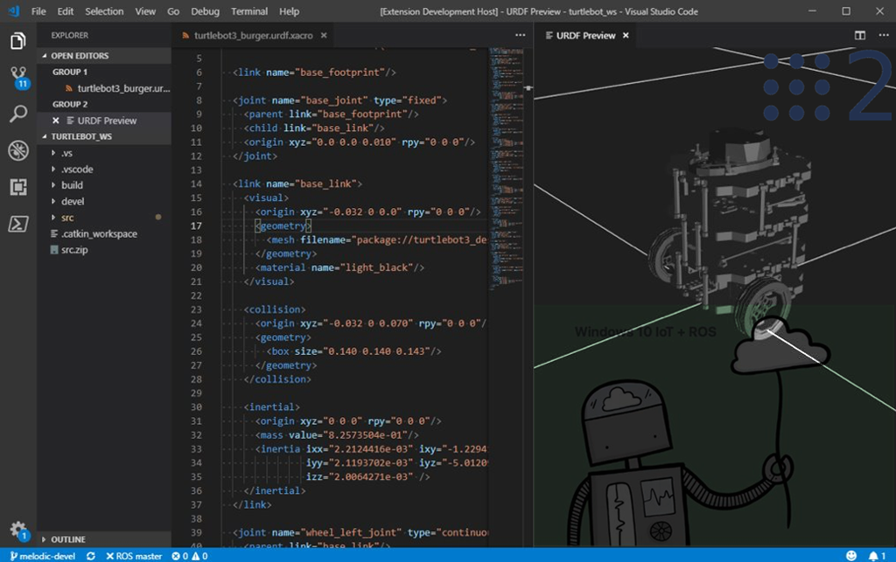Screen dimensions: 896x562
Task: Open editor More Actions ellipsis
Action: pyautogui.click(x=520, y=35)
